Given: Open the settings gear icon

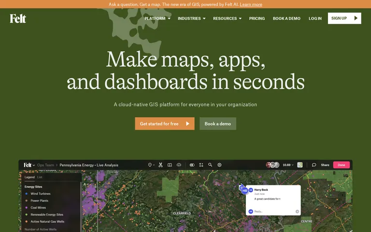Looking at the screenshot, I should pyautogui.click(x=219, y=165).
